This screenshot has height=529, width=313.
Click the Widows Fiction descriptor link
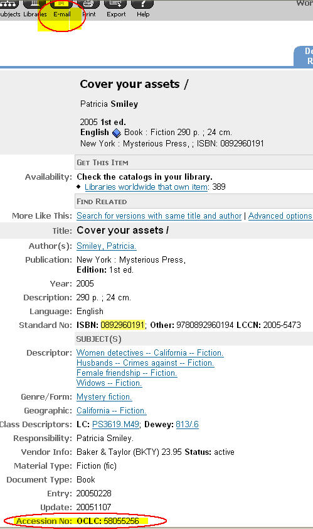[109, 383]
